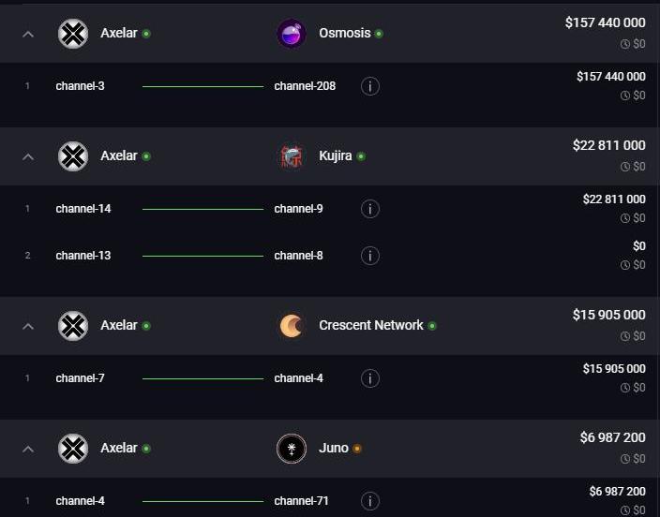Select the channel-208 label

click(x=305, y=86)
